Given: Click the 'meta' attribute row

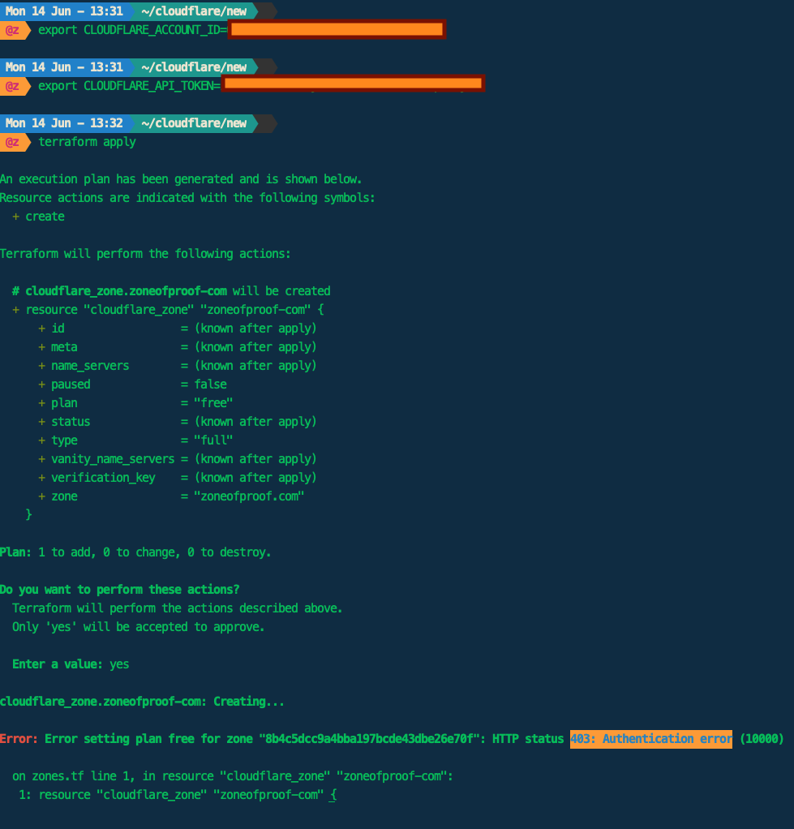Looking at the screenshot, I should tap(177, 347).
